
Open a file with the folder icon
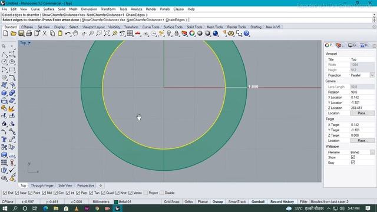click(14, 34)
